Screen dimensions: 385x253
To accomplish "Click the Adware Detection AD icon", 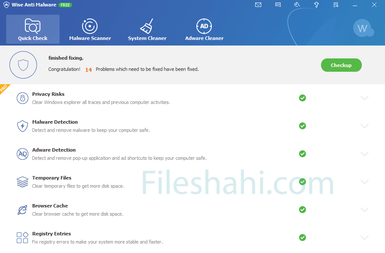I will click(23, 154).
